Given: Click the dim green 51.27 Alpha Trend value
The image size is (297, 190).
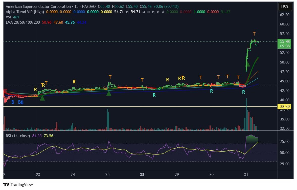Looking at the screenshot, I should point(225,12).
